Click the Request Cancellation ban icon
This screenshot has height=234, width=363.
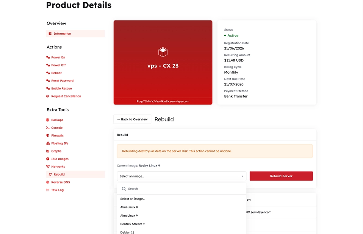click(48, 96)
